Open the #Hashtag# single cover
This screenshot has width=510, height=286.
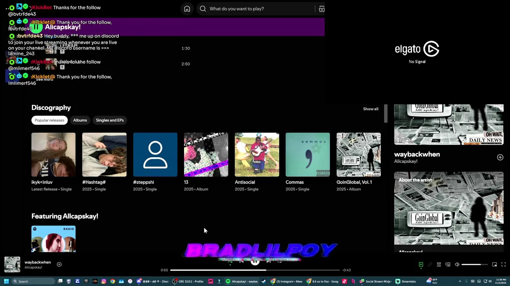point(104,155)
